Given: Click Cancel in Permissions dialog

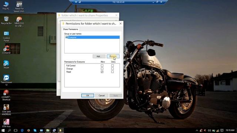Looking at the screenshot, I should 101,96.
